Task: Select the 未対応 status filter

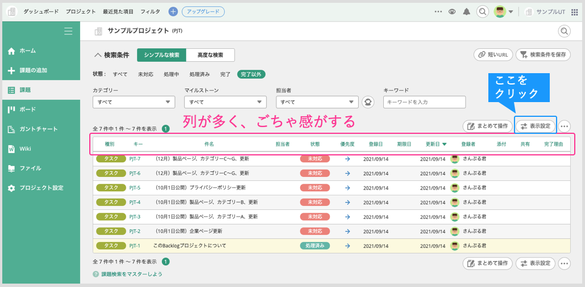Action: [146, 74]
